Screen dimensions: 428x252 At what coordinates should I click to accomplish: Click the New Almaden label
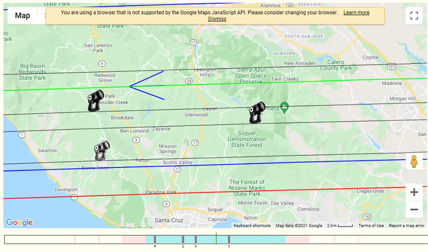[x=299, y=63]
